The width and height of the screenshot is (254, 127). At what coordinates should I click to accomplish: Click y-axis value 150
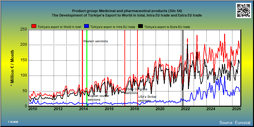pyautogui.click(x=24, y=60)
